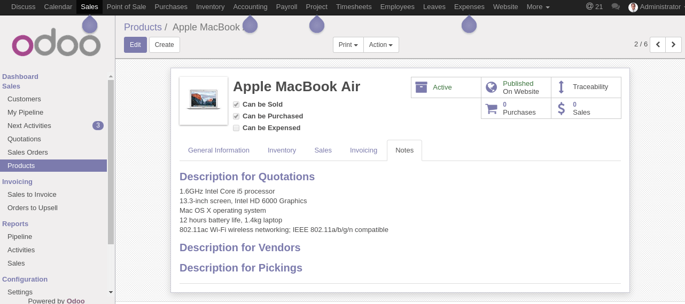Click the Apple MacBook Air title

pyautogui.click(x=297, y=86)
